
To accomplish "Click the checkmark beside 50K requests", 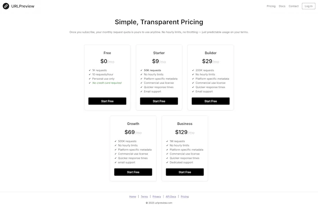I will [141, 70].
